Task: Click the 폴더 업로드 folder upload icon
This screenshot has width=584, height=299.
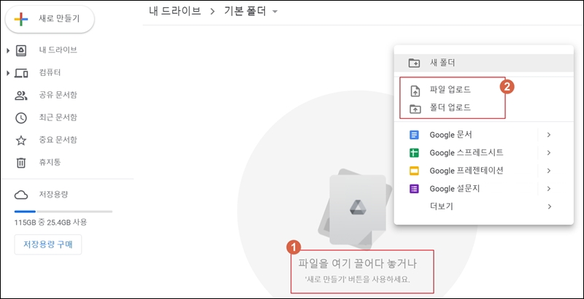Action: pyautogui.click(x=415, y=109)
